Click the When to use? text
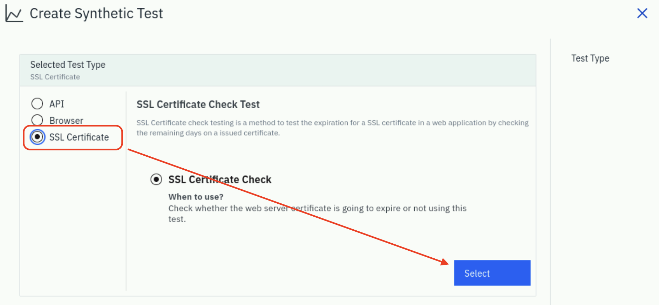Viewport: 659px width, 305px height. [x=196, y=197]
